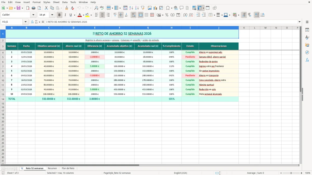Open the Name Box dropdown for A1:J1
This screenshot has height=175, width=312.
point(25,22)
